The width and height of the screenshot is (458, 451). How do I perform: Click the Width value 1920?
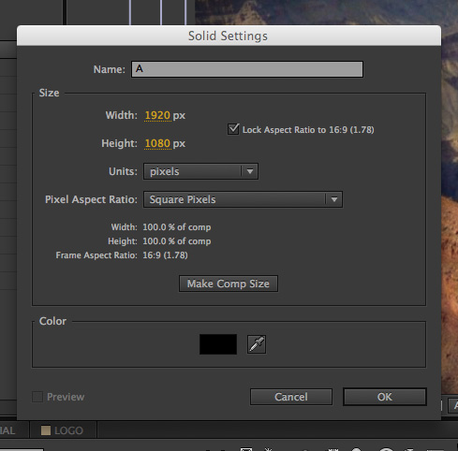(157, 115)
